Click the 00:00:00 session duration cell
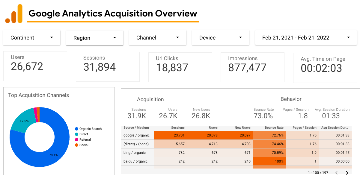This screenshot has width=360, height=176. click(x=335, y=161)
